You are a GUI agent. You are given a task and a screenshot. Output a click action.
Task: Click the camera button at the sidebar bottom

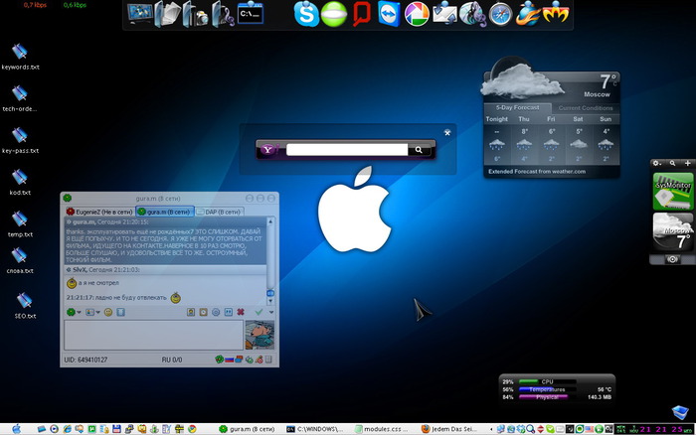672,259
